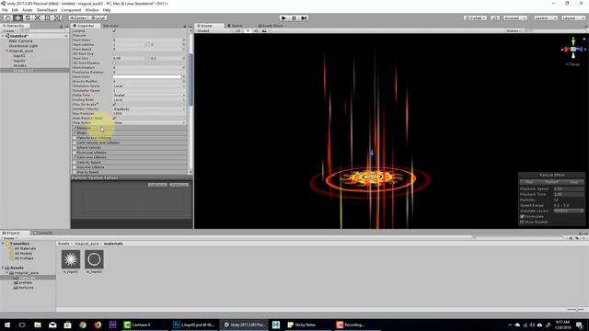
Task: Open the File menu
Action: pos(5,10)
